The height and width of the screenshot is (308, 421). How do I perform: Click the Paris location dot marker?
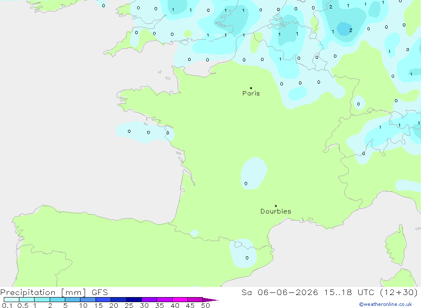[251, 88]
